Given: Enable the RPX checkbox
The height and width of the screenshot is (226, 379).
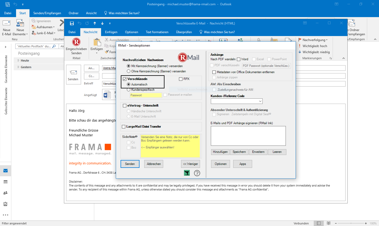Looking at the screenshot, I should [x=181, y=79].
